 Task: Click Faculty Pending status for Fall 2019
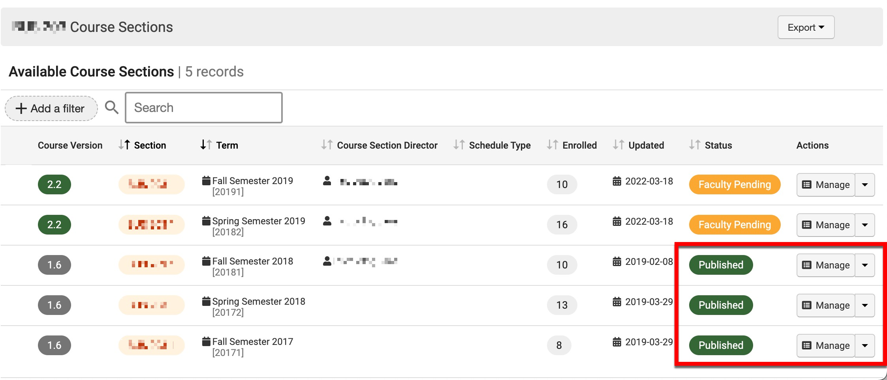tap(735, 184)
